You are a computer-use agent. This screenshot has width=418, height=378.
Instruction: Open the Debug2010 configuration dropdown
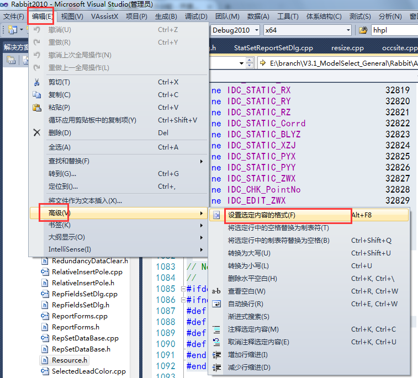click(x=257, y=30)
